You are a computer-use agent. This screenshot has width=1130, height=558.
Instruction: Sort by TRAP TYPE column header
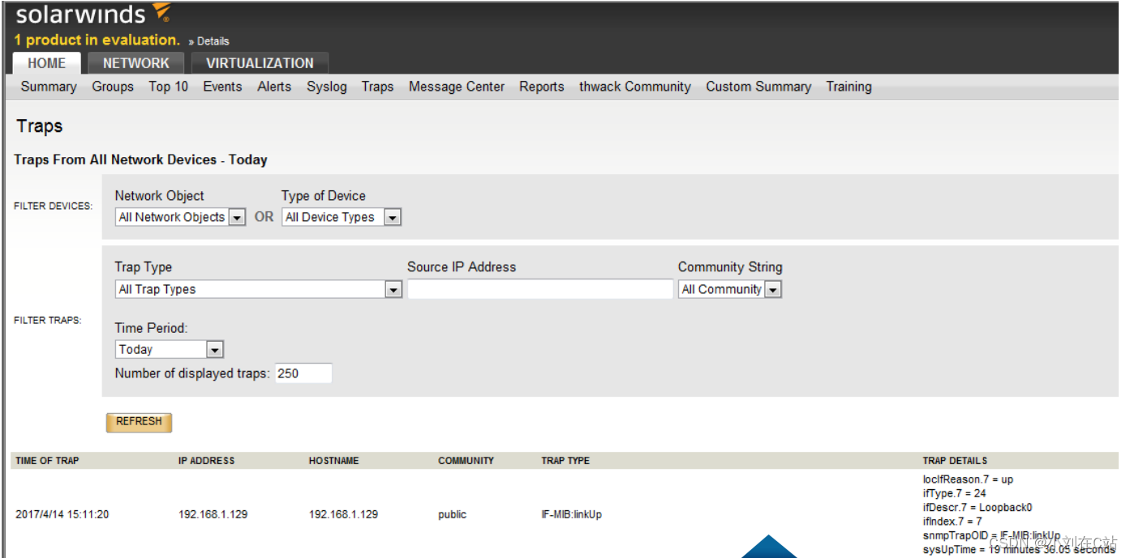(x=565, y=461)
